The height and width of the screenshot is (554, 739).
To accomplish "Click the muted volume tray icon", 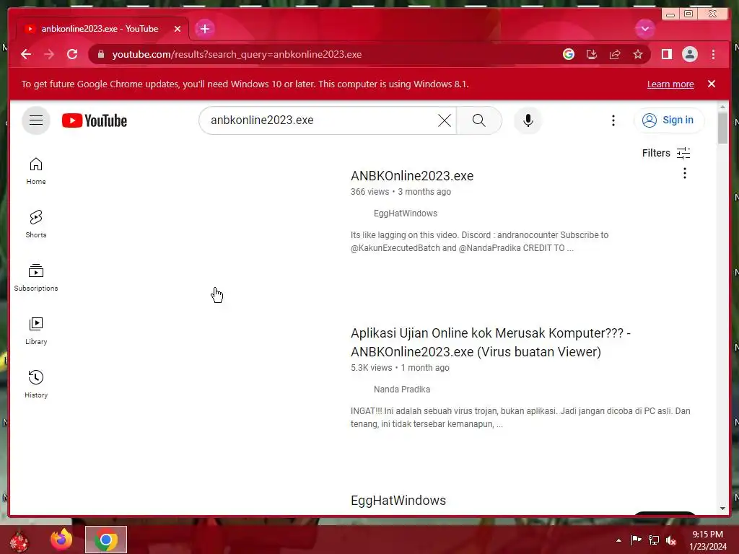I will click(671, 540).
